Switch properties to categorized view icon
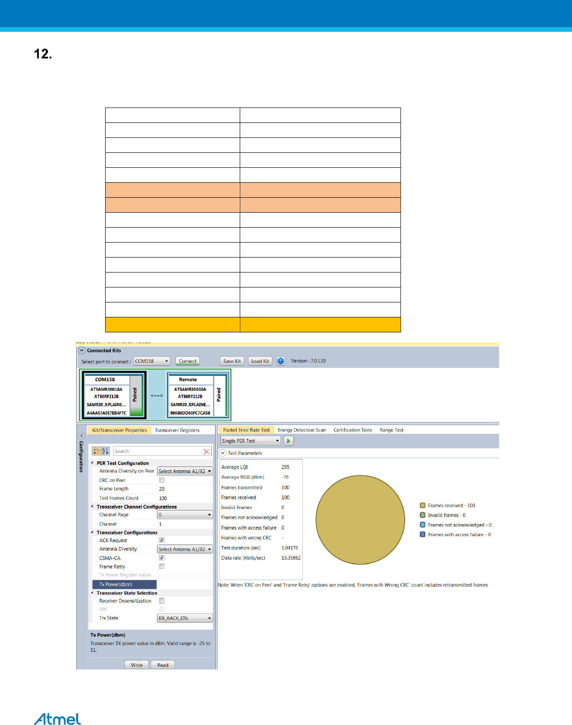 [x=96, y=451]
